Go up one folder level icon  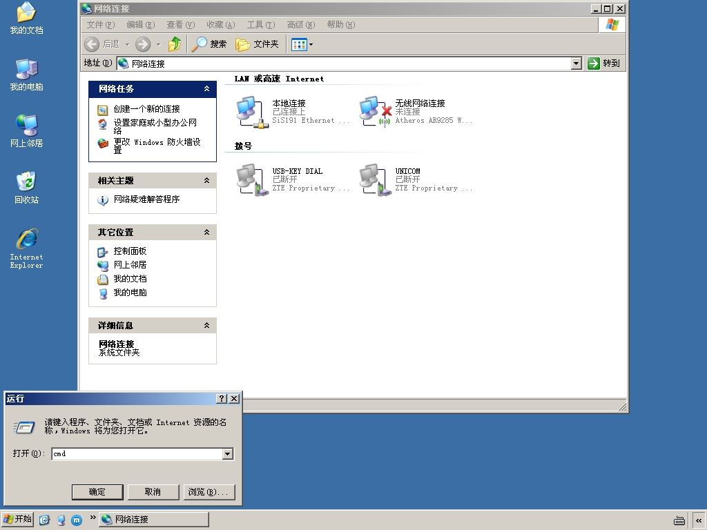175,44
